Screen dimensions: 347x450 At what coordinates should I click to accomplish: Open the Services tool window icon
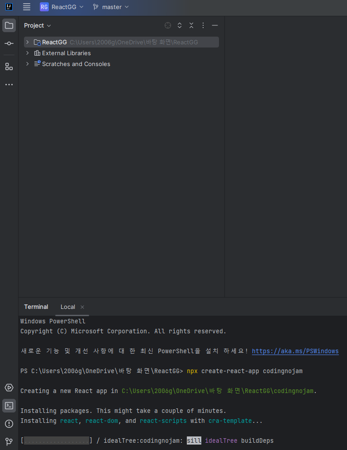[9, 388]
